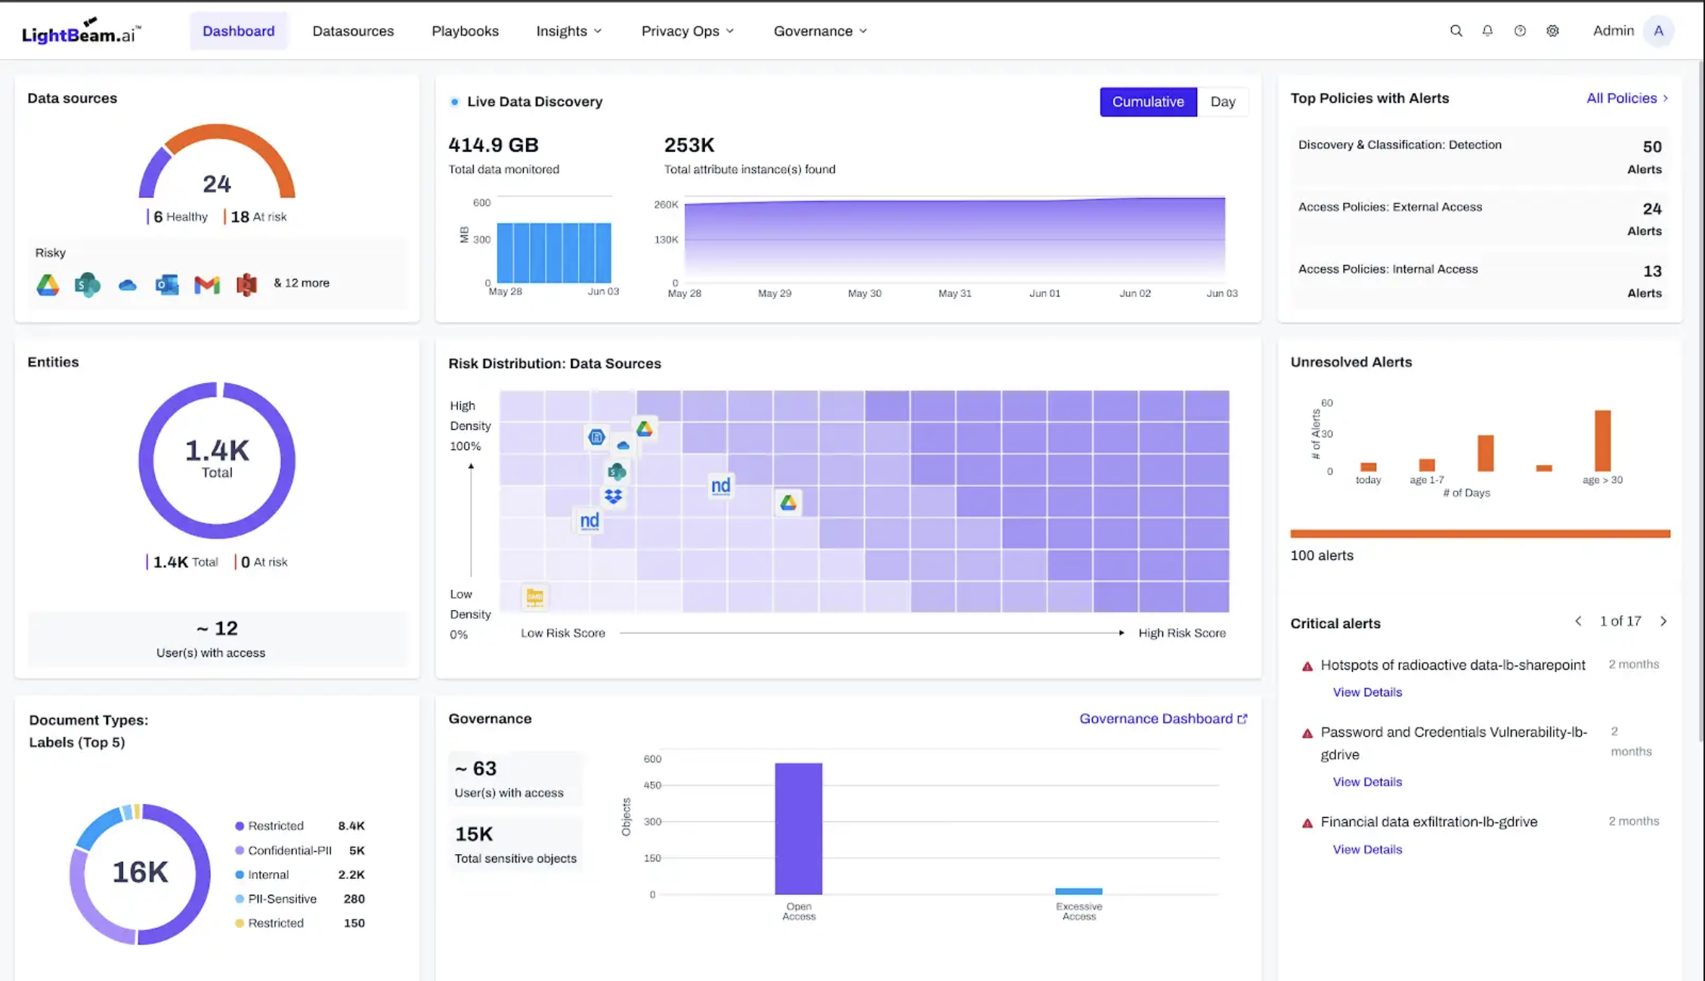Open the Datasources tab

coord(353,31)
